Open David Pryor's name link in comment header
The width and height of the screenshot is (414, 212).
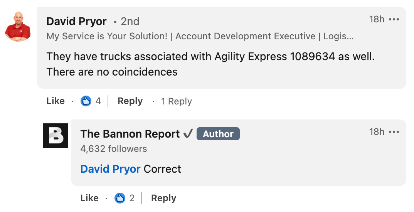coord(77,21)
